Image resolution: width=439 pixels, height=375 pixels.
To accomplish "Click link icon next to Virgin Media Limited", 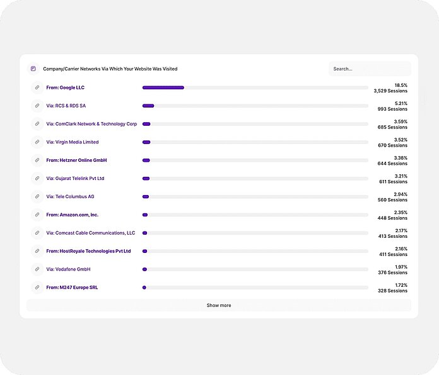I will tap(37, 142).
